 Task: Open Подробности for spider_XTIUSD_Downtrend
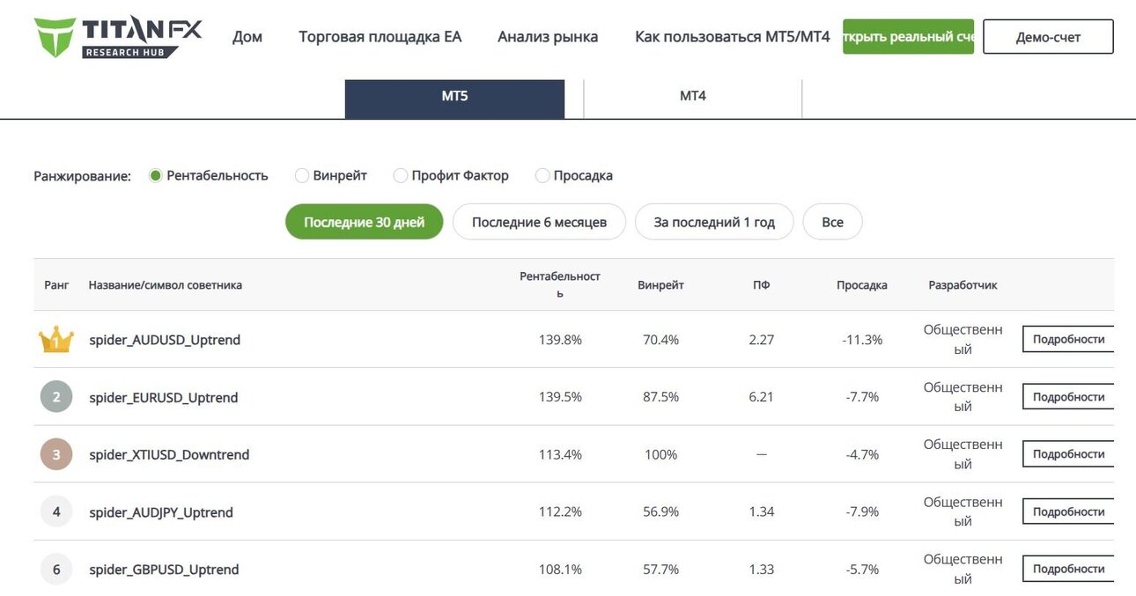coord(1068,453)
